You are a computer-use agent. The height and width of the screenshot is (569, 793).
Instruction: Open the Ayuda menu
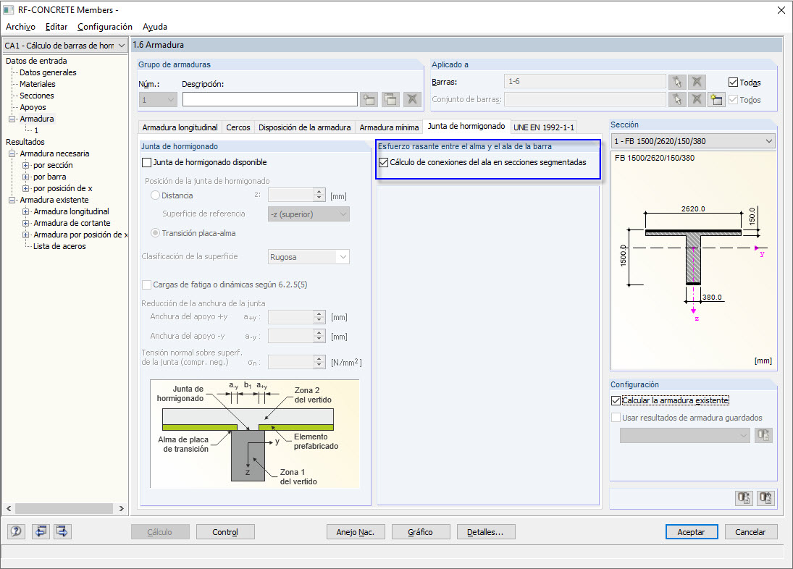click(x=155, y=27)
